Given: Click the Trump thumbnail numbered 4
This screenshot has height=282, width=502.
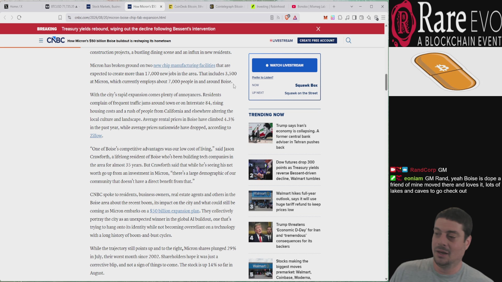Looking at the screenshot, I should pos(260,232).
